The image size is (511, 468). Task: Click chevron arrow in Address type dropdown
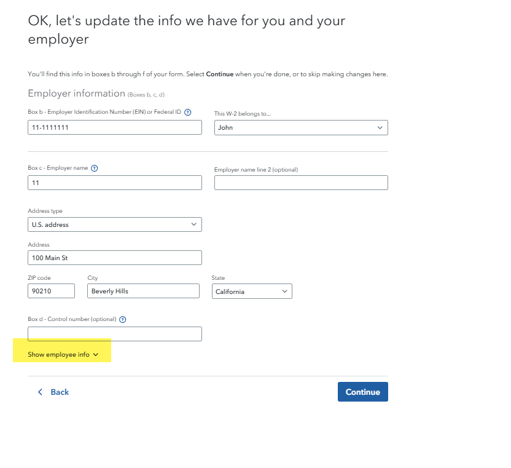pos(194,224)
